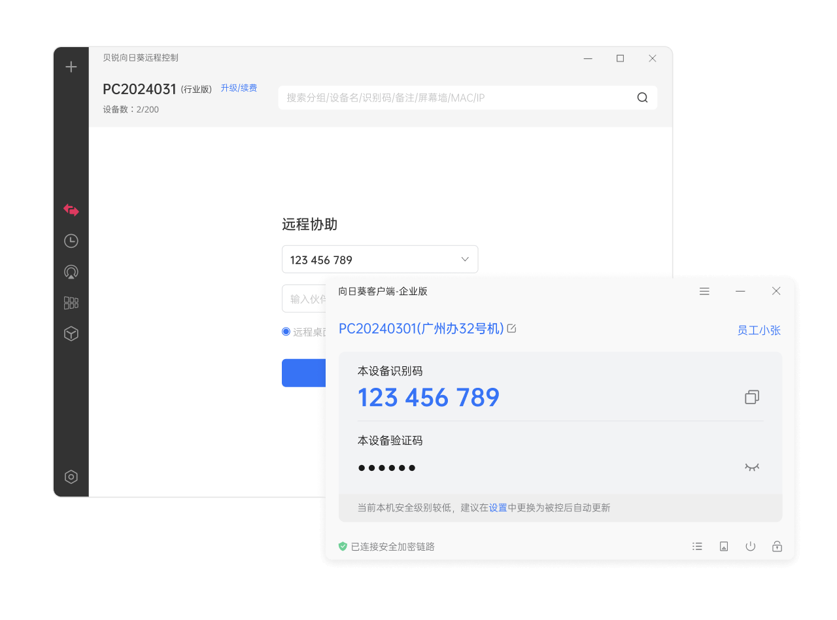This screenshot has width=837, height=620.
Task: Select the cube icon in sidebar
Action: (x=71, y=334)
